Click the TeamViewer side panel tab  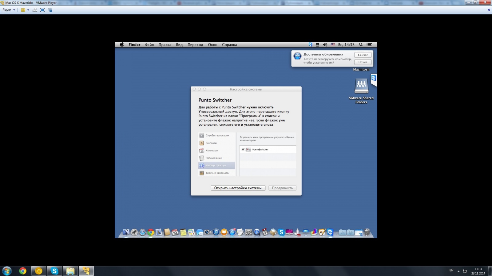pos(374,80)
